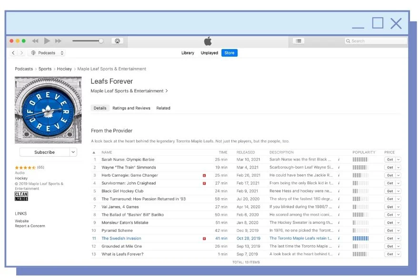The height and width of the screenshot is (280, 420).
Task: Click explicit badge on The Swedish Invasion
Action: point(204,239)
